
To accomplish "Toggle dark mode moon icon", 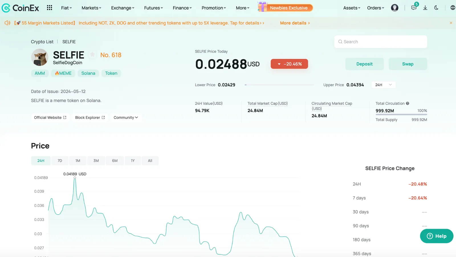I will click(436, 8).
